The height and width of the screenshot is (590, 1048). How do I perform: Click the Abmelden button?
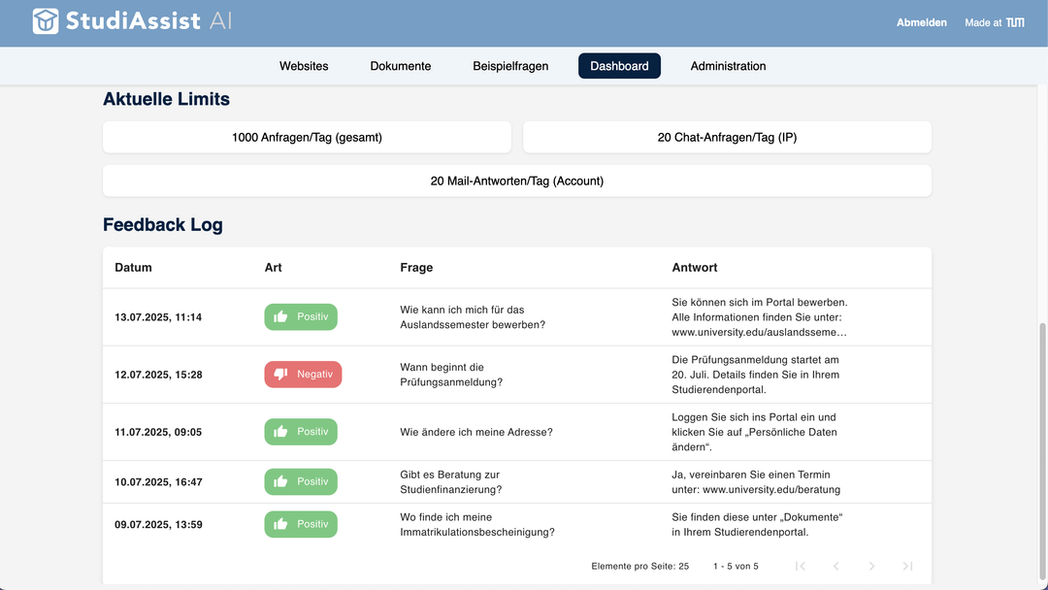(921, 22)
